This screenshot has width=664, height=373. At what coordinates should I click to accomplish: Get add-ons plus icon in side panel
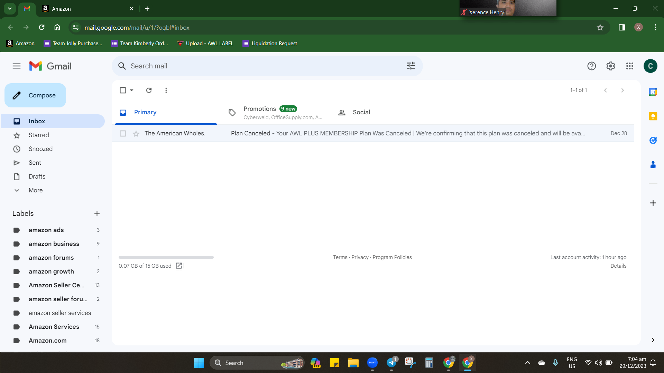pyautogui.click(x=653, y=203)
